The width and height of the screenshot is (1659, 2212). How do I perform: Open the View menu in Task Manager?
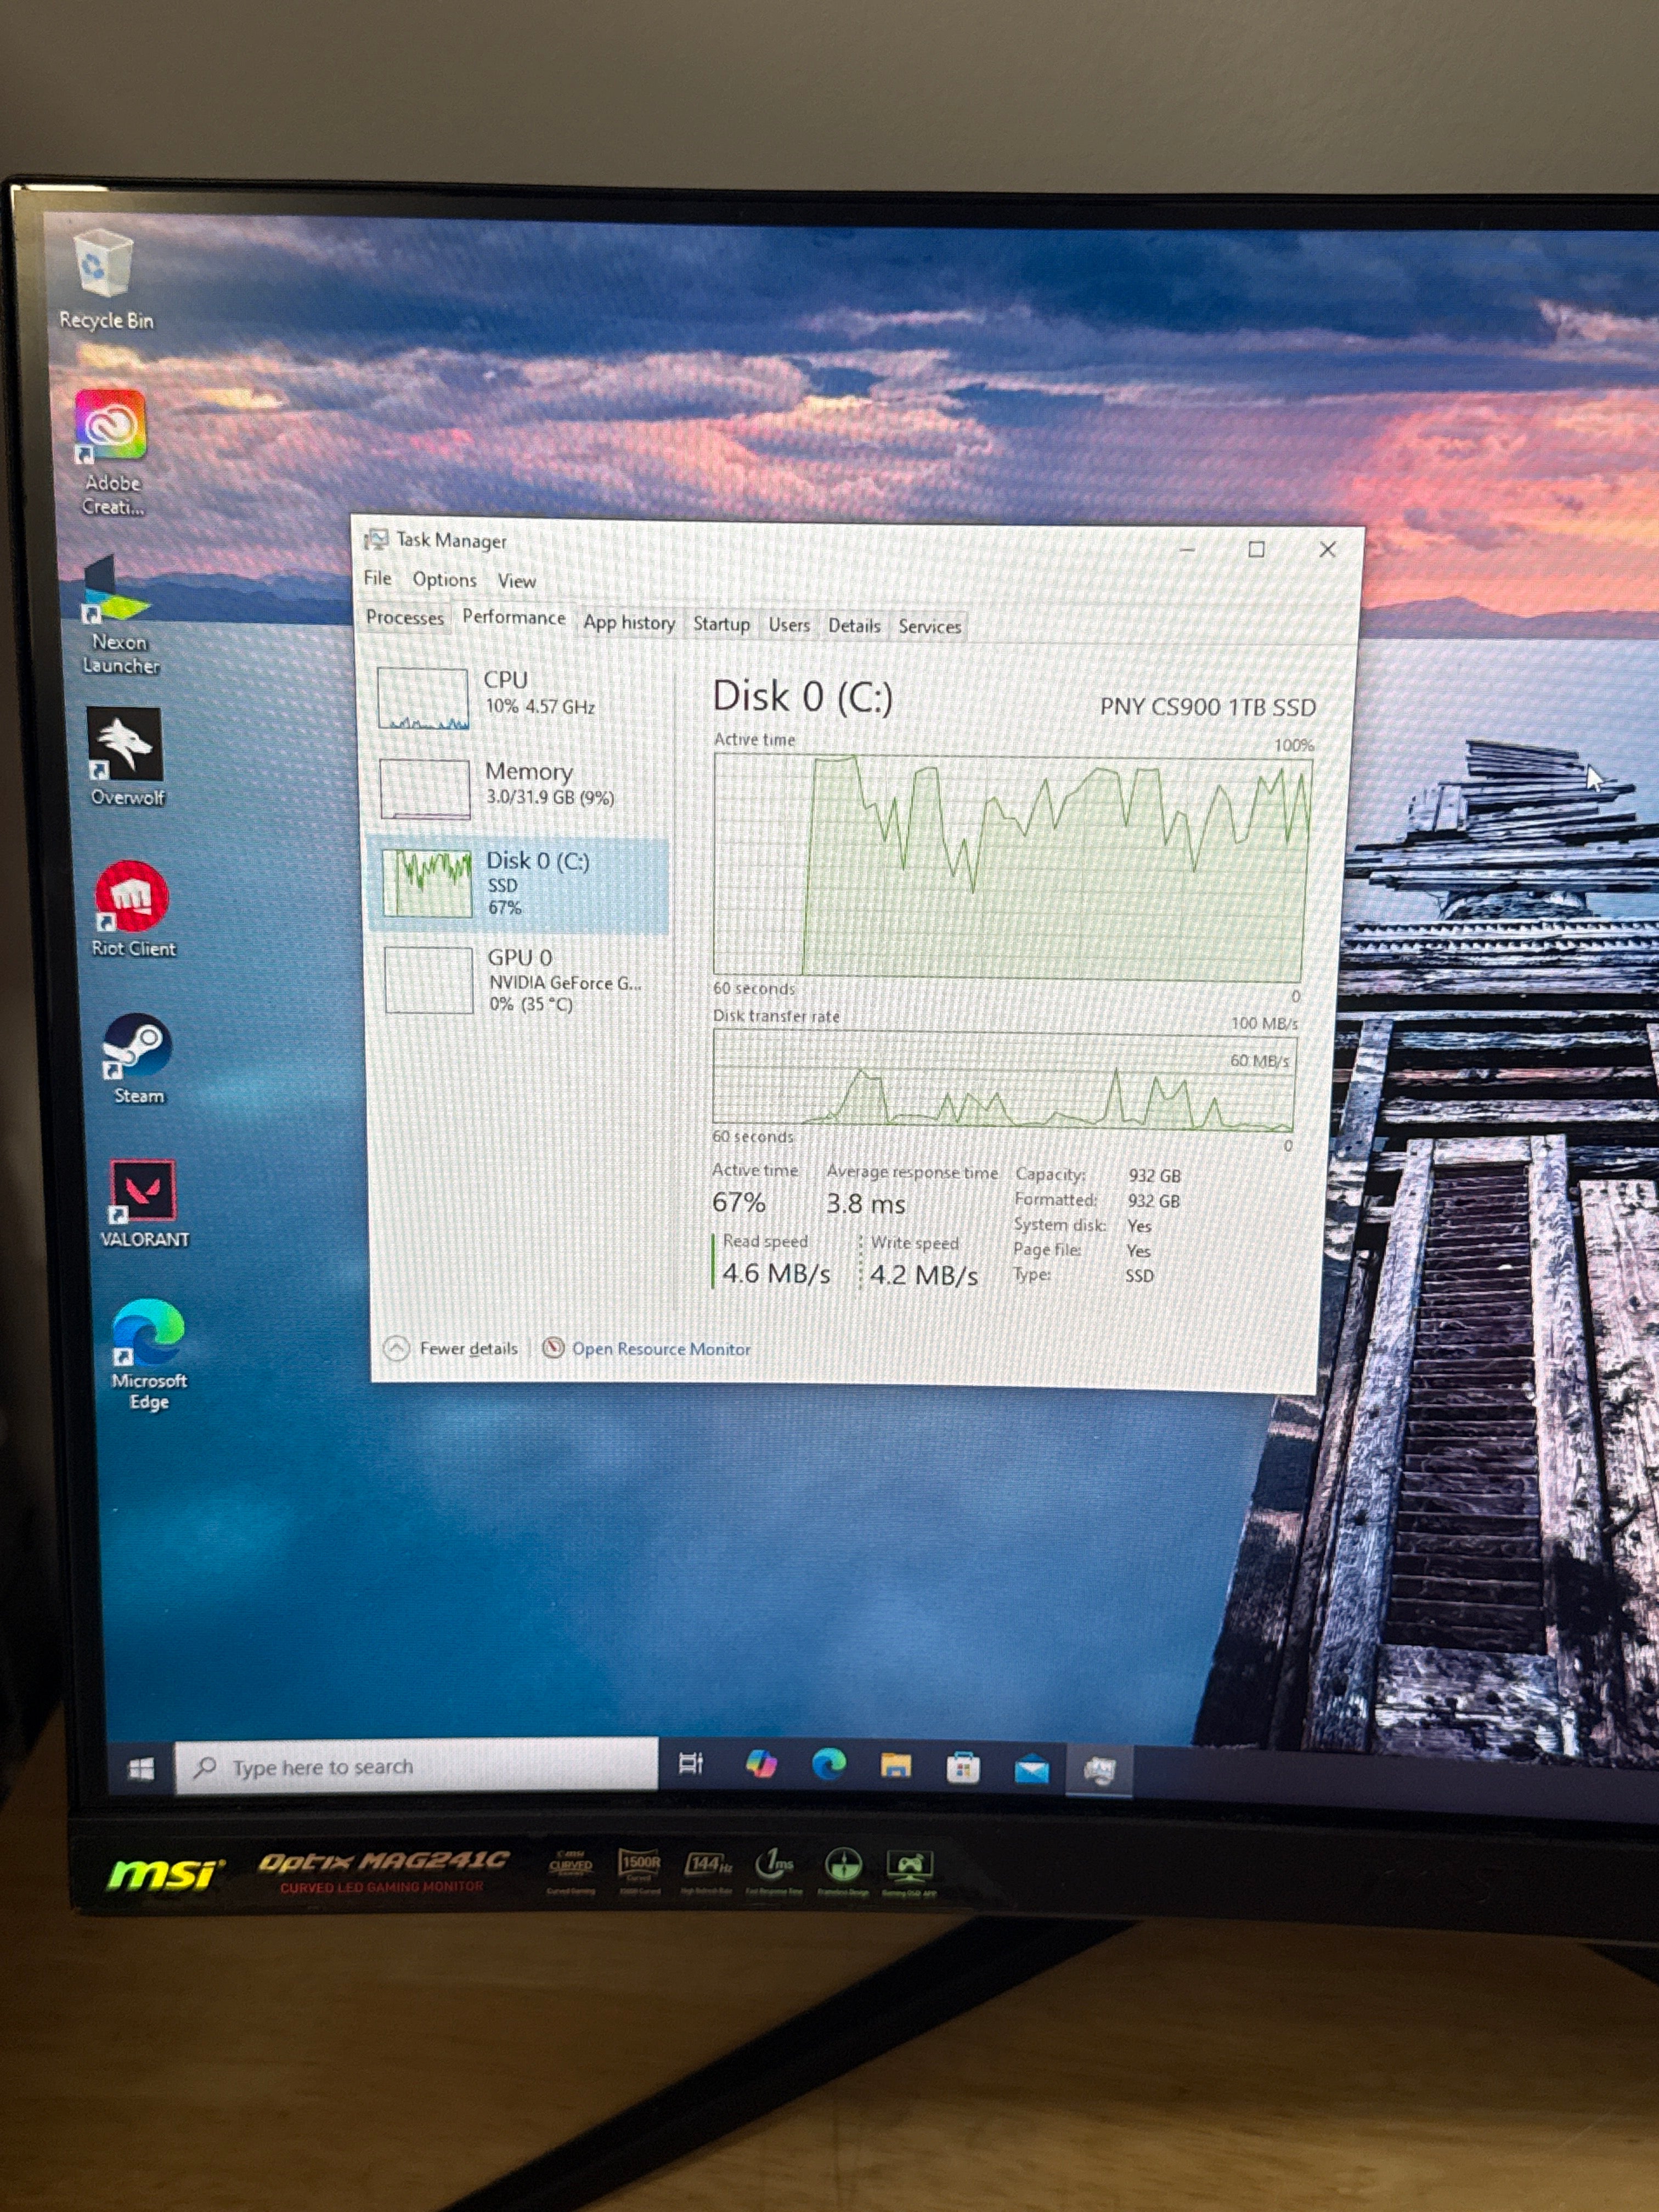tap(516, 581)
